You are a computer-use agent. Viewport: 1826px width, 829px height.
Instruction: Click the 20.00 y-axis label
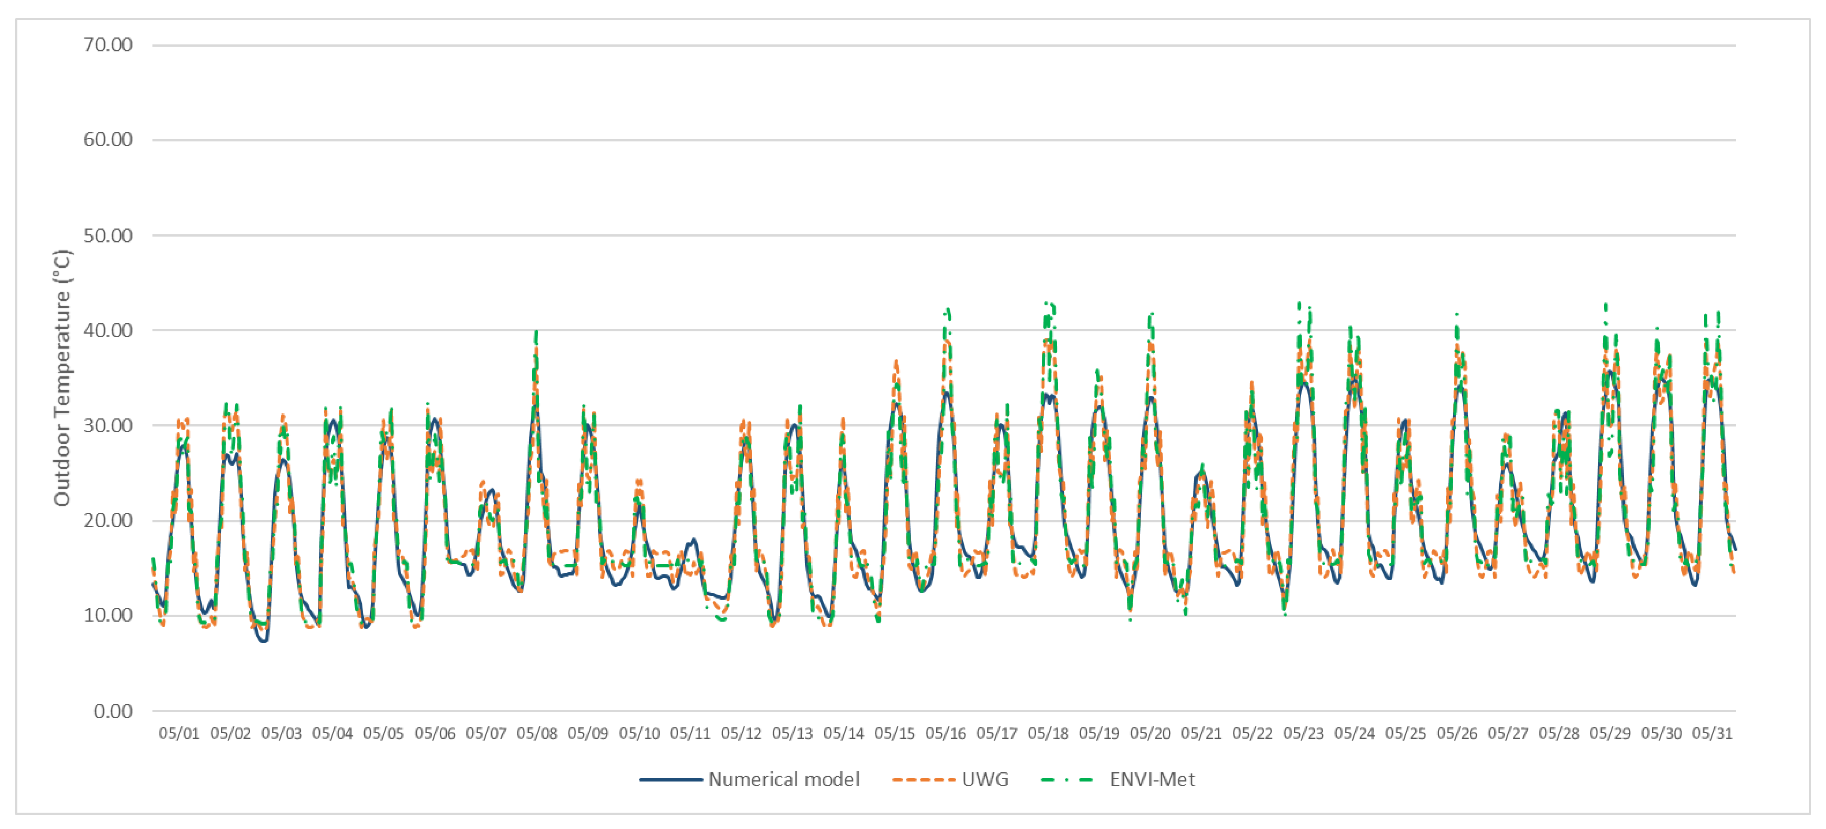(x=108, y=521)
